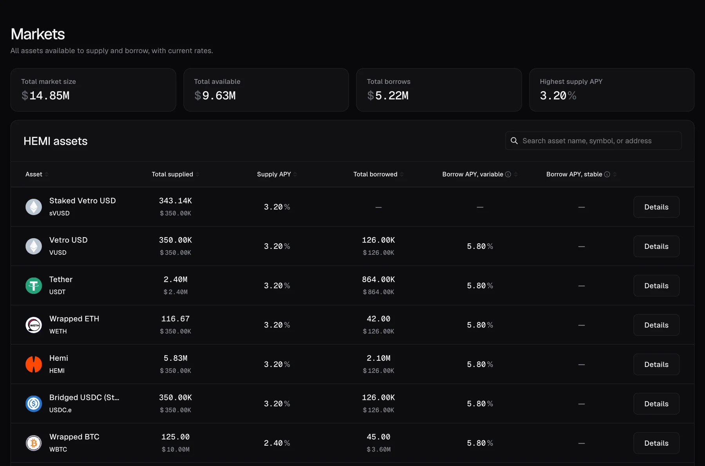This screenshot has width=705, height=466.
Task: Click the Tether USDT green icon
Action: [x=34, y=286]
